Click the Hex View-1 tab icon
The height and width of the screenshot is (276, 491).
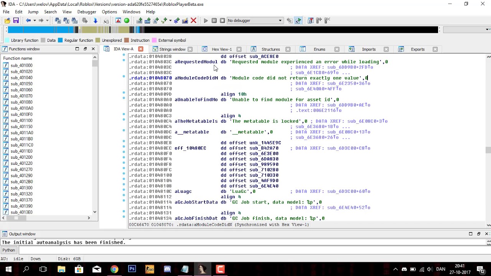click(x=205, y=49)
